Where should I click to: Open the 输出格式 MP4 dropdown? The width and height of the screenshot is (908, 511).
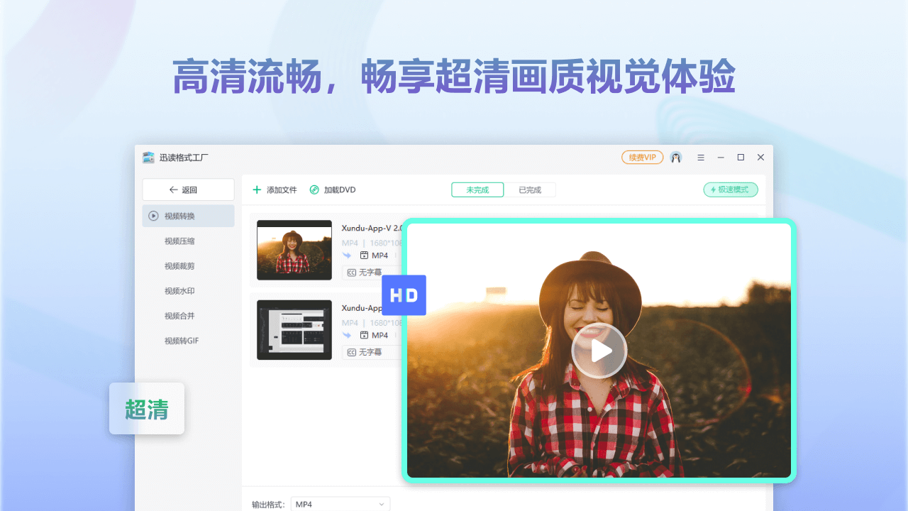pyautogui.click(x=340, y=503)
